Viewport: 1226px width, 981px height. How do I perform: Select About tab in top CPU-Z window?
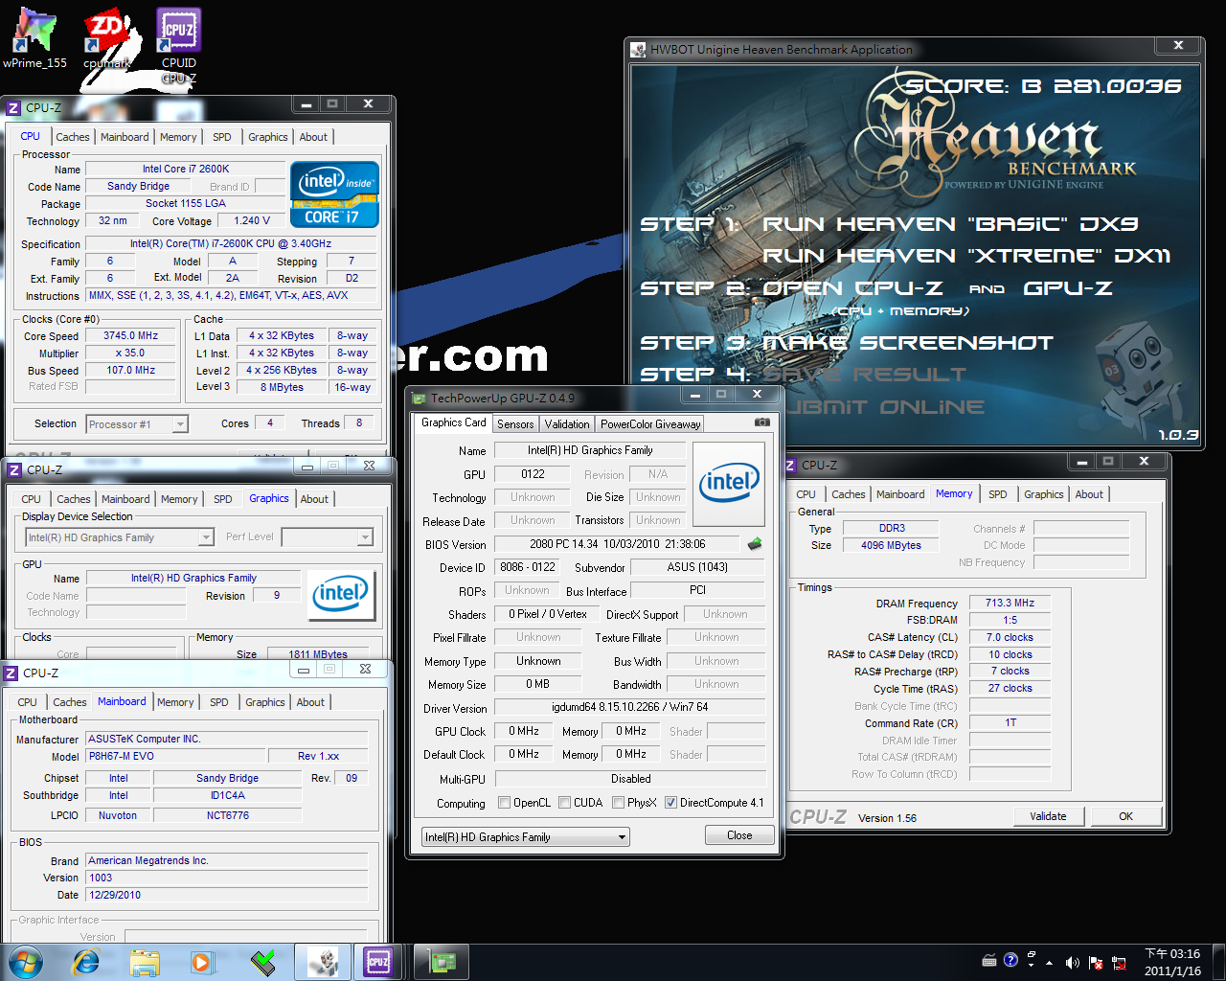(313, 137)
